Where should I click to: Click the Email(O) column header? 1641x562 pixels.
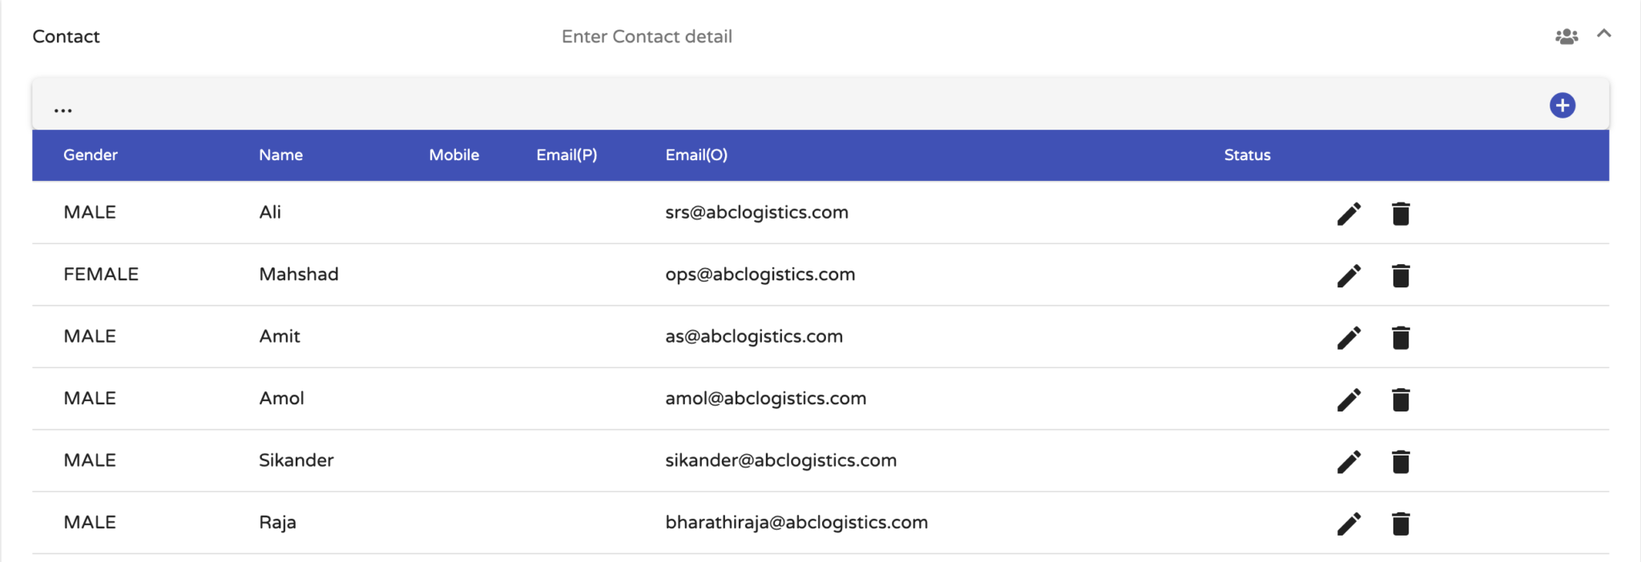click(696, 155)
